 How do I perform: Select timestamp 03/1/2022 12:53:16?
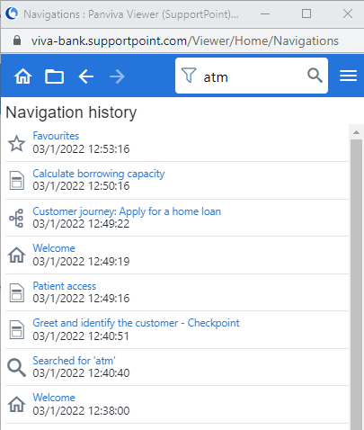point(81,149)
